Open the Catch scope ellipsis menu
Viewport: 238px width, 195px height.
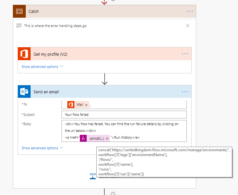(190, 11)
